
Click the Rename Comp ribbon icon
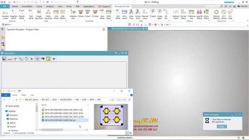[x=5, y=14]
